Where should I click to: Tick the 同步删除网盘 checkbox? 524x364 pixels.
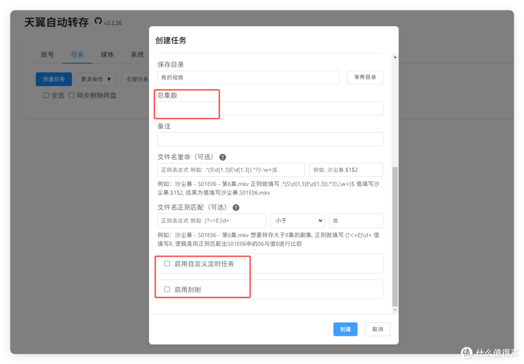tap(71, 95)
